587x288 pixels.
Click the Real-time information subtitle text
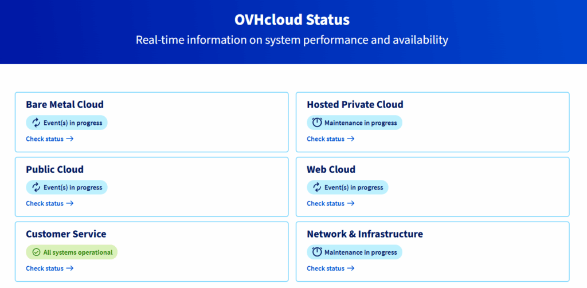292,40
